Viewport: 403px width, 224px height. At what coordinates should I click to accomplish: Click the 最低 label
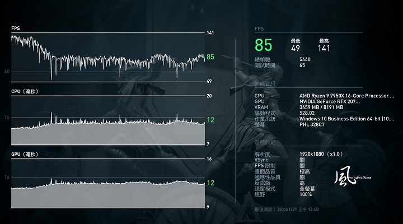(x=296, y=41)
